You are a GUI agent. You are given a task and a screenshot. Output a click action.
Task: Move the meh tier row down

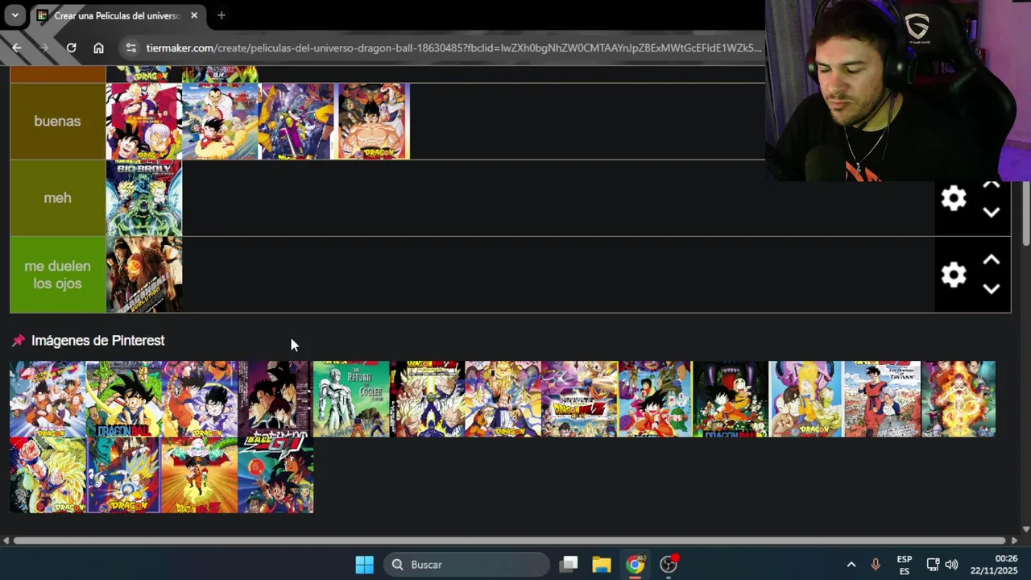[992, 213]
